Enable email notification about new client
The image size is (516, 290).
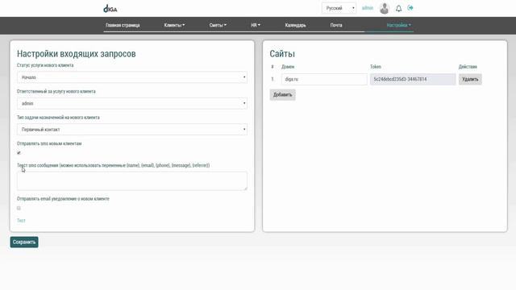click(19, 208)
